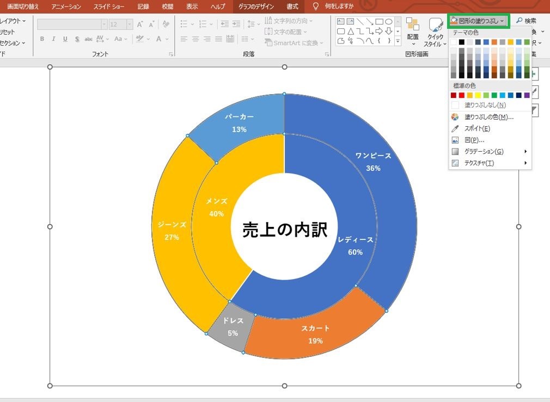550x402 pixels.
Task: Toggle bold formatting button
Action: tap(42, 39)
